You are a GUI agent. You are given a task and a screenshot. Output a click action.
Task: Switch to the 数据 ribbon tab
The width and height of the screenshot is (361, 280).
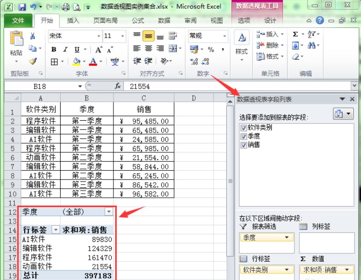pyautogui.click(x=164, y=21)
